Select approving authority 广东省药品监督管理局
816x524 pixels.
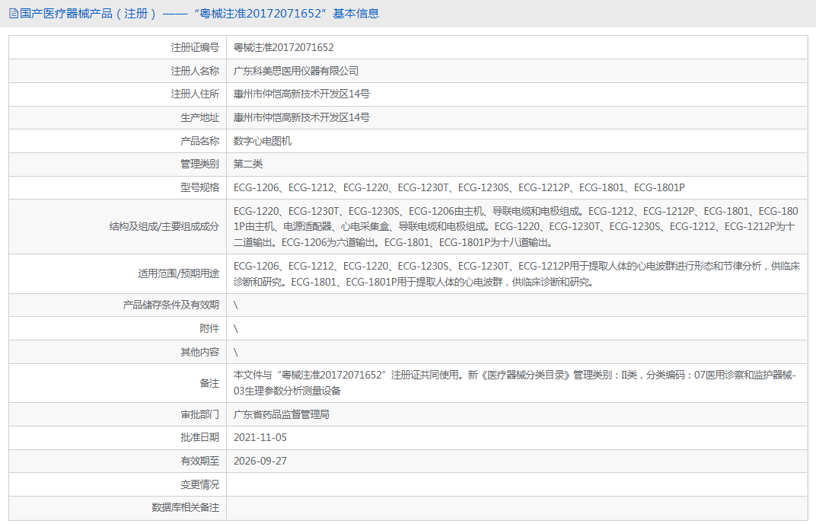282,414
